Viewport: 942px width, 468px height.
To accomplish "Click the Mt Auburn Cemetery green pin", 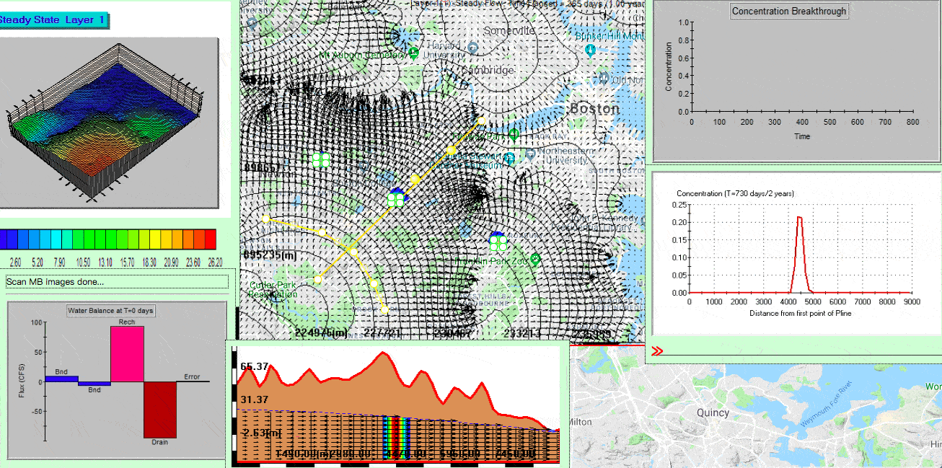I will [x=414, y=53].
